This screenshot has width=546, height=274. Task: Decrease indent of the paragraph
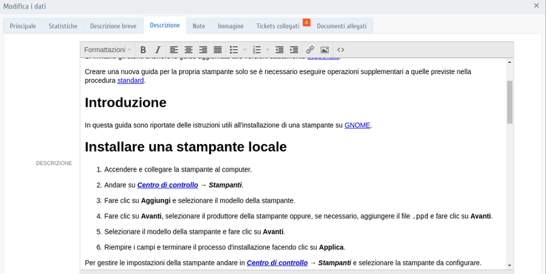[x=279, y=50]
